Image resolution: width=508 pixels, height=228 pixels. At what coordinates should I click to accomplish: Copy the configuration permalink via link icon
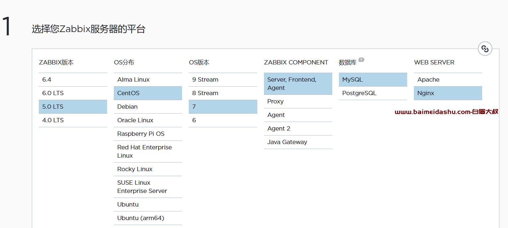(x=485, y=49)
